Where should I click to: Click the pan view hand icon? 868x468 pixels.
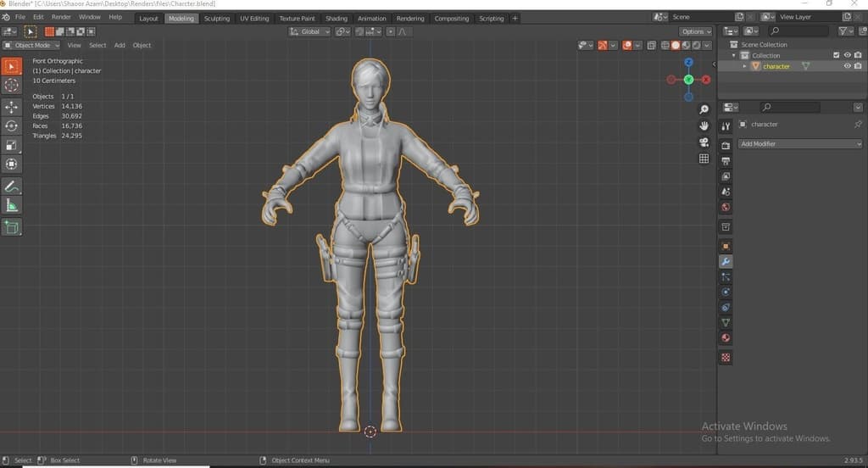point(704,125)
